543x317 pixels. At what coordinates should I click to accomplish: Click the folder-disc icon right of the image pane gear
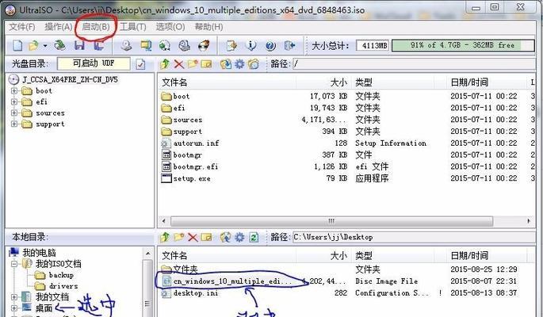[254, 63]
